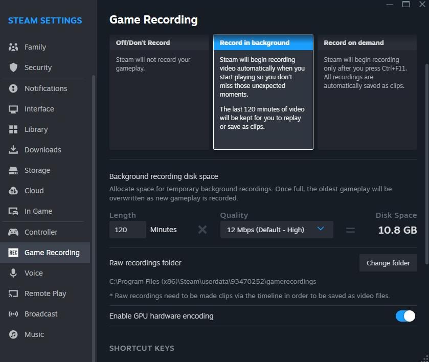Click the Music note icon
The width and height of the screenshot is (429, 362).
click(13, 334)
